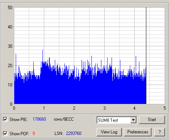Image resolution: width=169 pixels, height=140 pixels.
Task: Click the LSN value 2293760
Action: (x=74, y=133)
